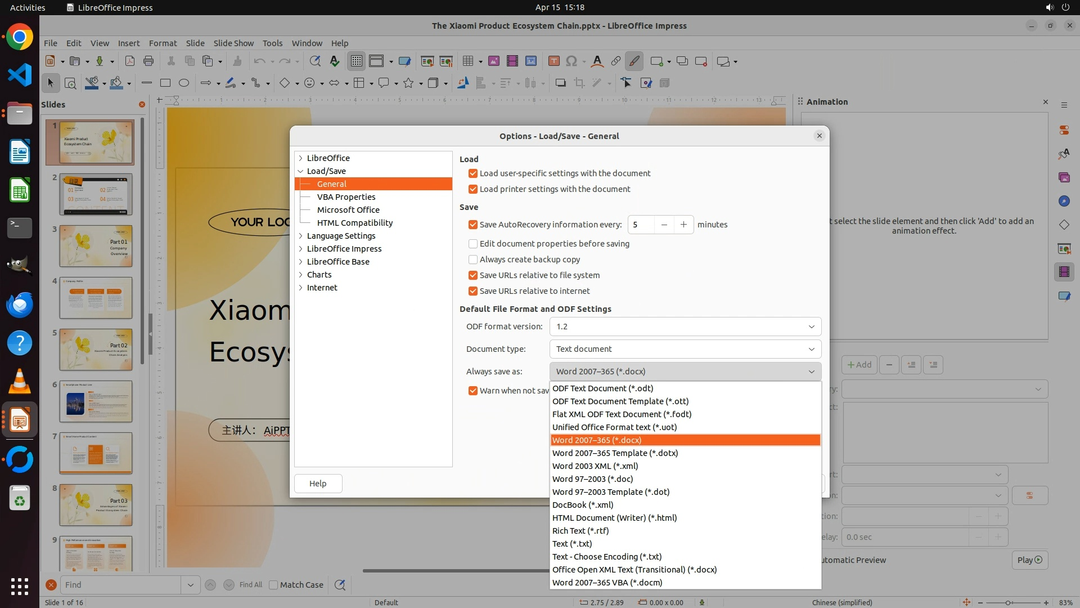Click the Insert Text Box icon

(553, 61)
